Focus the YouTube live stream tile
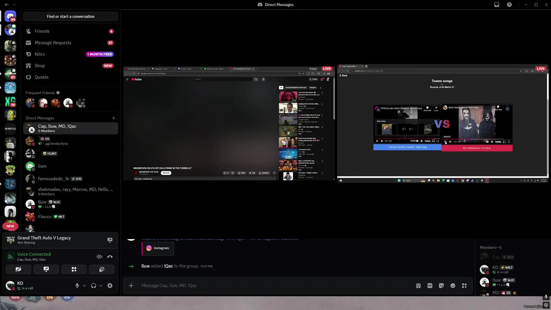This screenshot has height=310, width=551. click(x=229, y=123)
